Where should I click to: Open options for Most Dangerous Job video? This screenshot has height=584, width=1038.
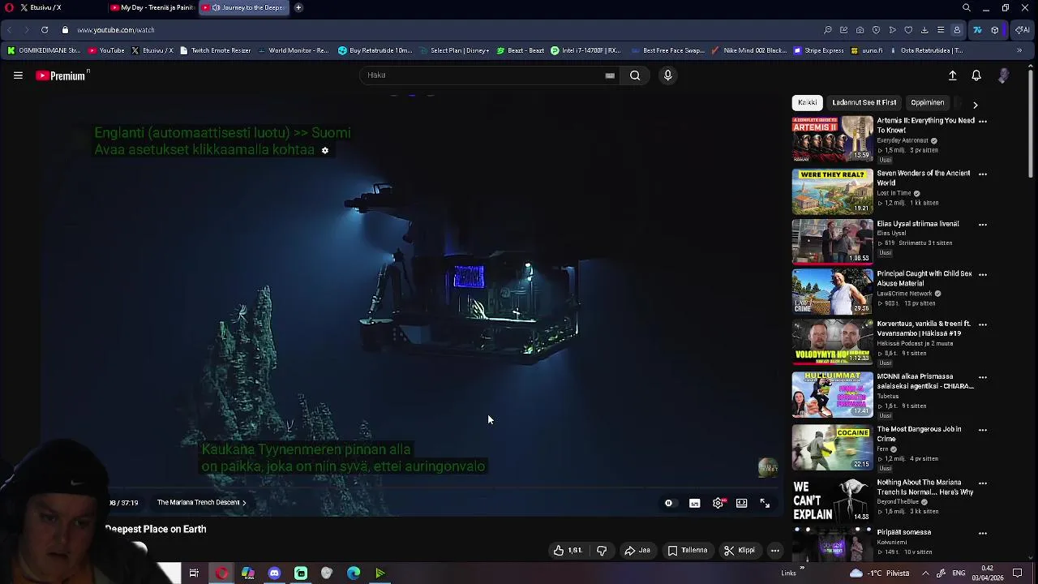983,430
